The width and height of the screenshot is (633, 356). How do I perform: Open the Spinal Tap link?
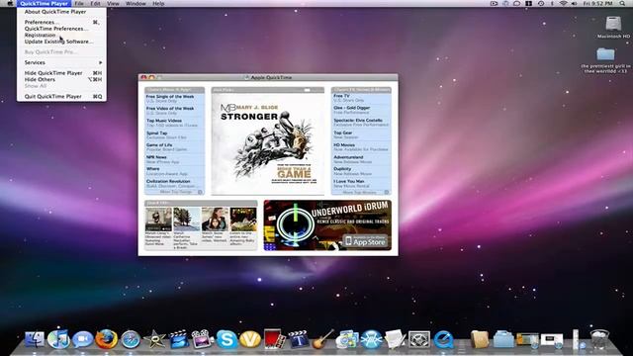(156, 133)
